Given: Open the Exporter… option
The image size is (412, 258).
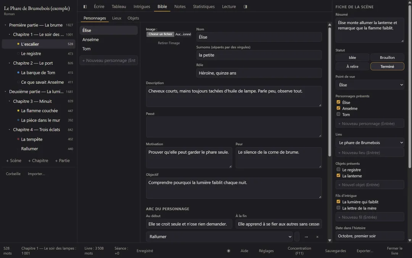Looking at the screenshot, I should click(365, 251).
